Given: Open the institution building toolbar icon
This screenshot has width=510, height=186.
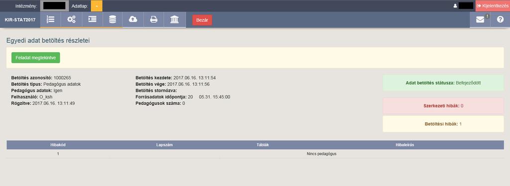Looking at the screenshot, I should (175, 19).
